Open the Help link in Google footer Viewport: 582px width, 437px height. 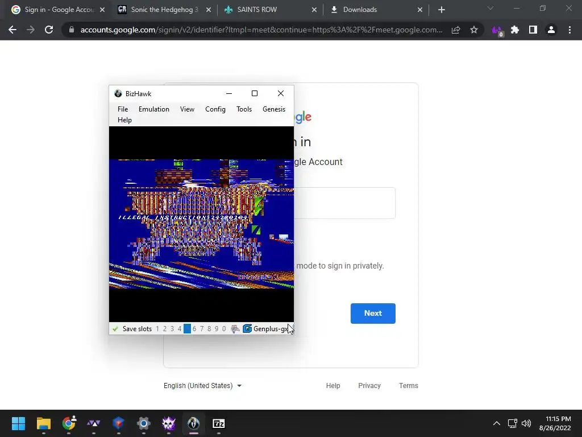333,386
